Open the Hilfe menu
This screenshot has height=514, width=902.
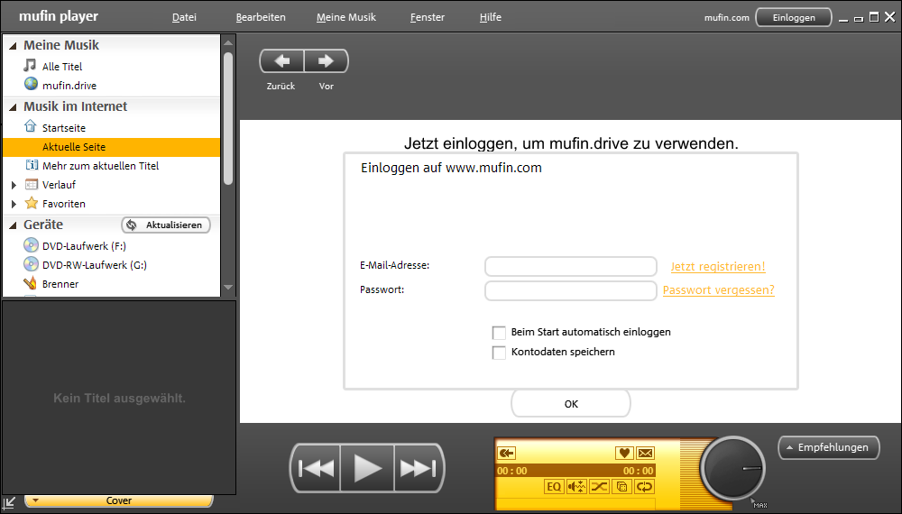491,17
